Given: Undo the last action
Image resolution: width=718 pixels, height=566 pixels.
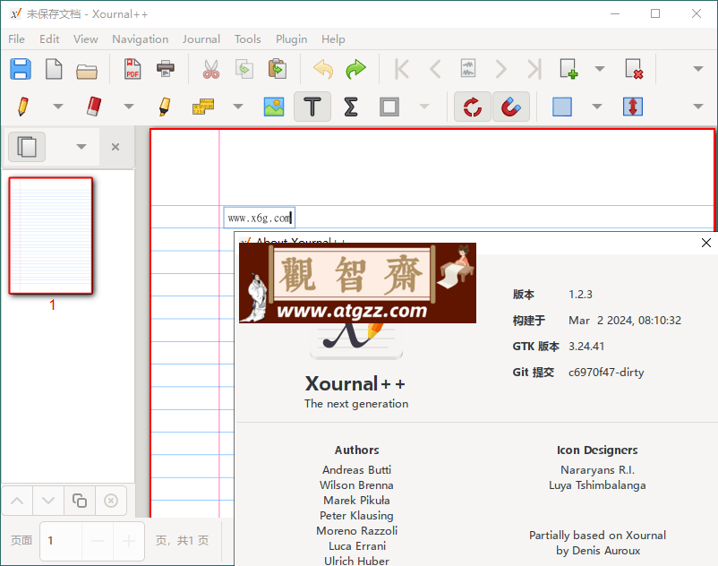Looking at the screenshot, I should tap(323, 70).
